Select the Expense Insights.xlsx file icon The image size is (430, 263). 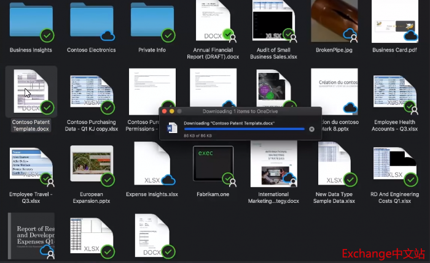(x=152, y=164)
